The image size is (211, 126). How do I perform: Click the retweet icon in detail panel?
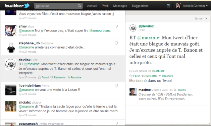pyautogui.click(x=143, y=76)
